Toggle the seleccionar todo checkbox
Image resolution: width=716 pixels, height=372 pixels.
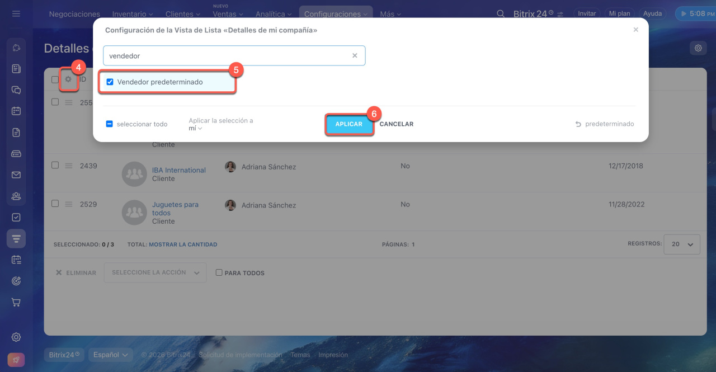pyautogui.click(x=110, y=124)
